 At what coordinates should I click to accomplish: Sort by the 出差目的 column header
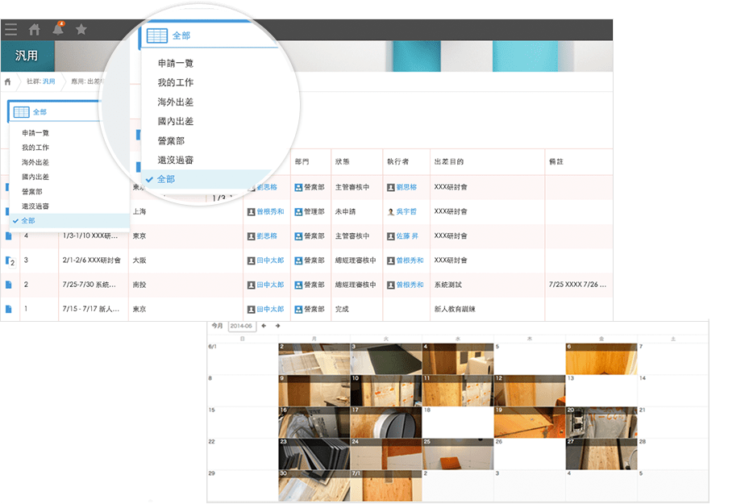(448, 162)
